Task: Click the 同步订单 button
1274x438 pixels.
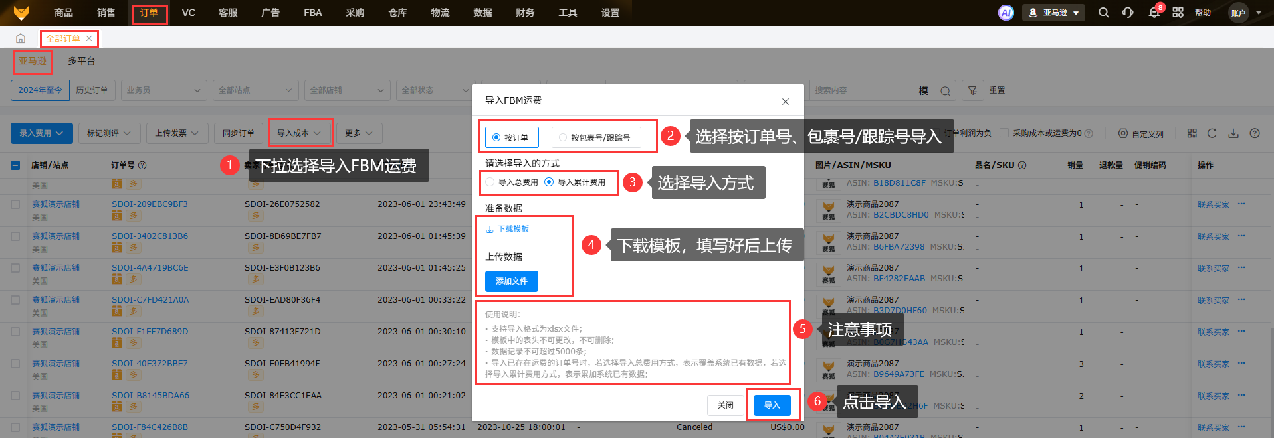Action: [239, 133]
